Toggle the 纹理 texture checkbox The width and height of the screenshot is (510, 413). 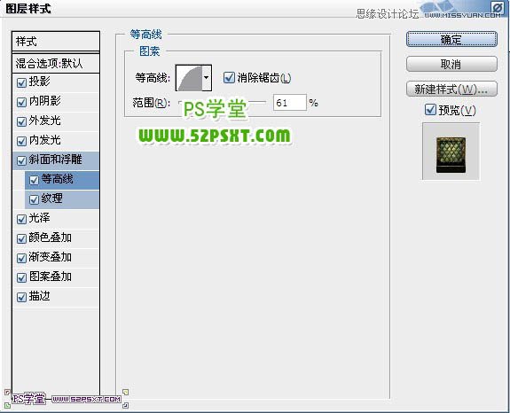(x=34, y=199)
